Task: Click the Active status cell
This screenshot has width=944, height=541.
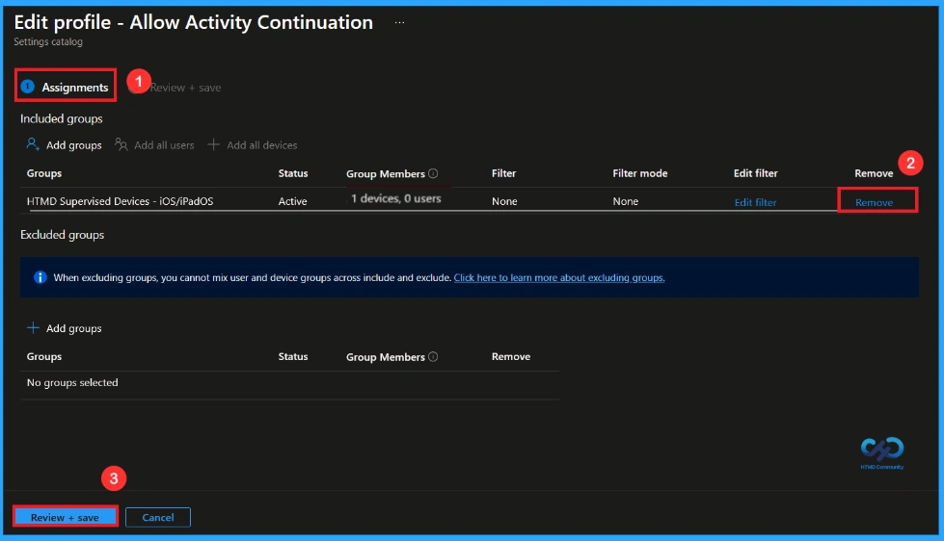Action: (x=292, y=201)
